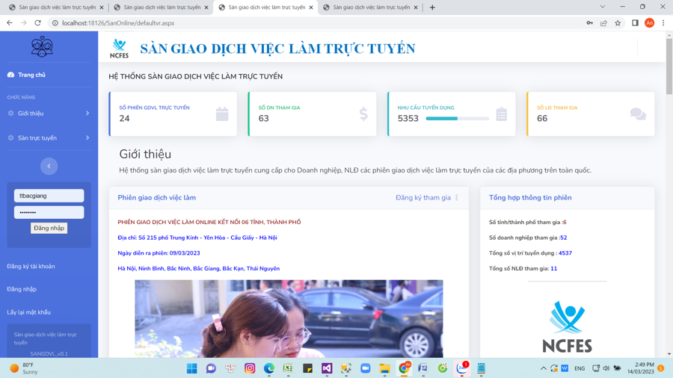673x378 pixels.
Task: Open the Đăng ký tài khoản link
Action: (x=31, y=266)
